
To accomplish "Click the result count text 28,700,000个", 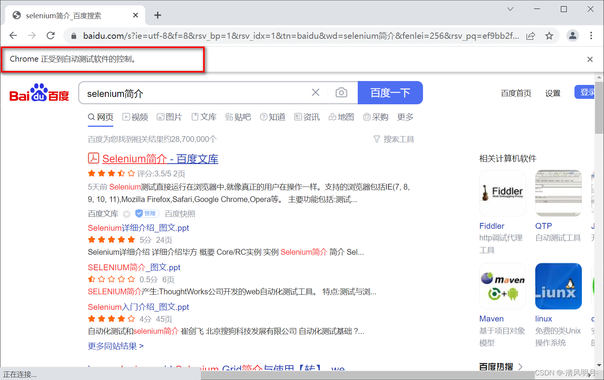I will pyautogui.click(x=193, y=139).
